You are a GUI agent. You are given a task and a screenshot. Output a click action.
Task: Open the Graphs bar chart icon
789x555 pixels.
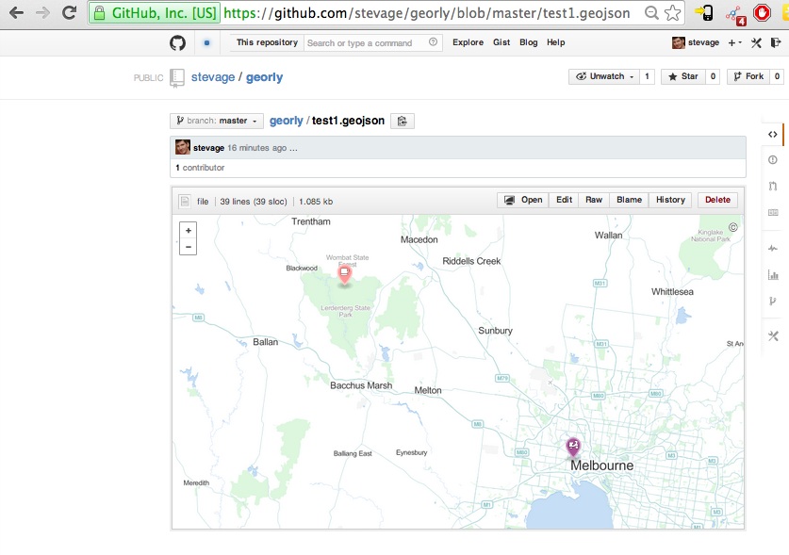773,275
